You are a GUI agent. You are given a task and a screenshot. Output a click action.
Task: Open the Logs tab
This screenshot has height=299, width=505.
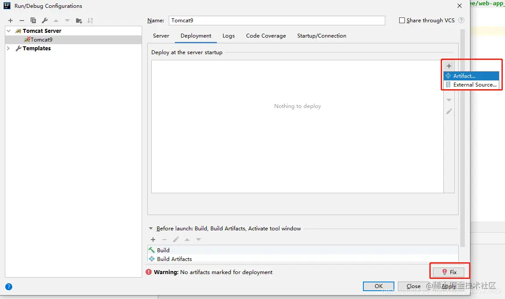click(x=229, y=36)
